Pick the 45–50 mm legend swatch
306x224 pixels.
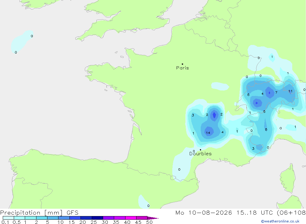tap(142, 218)
